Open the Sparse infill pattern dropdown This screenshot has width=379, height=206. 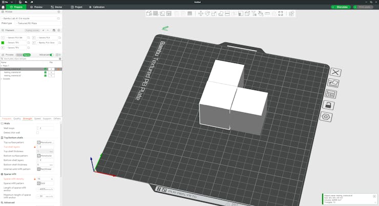pyautogui.click(x=45, y=183)
